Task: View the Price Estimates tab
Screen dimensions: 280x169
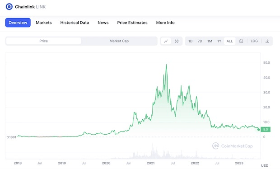Action: coord(132,23)
